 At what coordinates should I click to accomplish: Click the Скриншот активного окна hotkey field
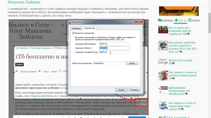pos(114,52)
